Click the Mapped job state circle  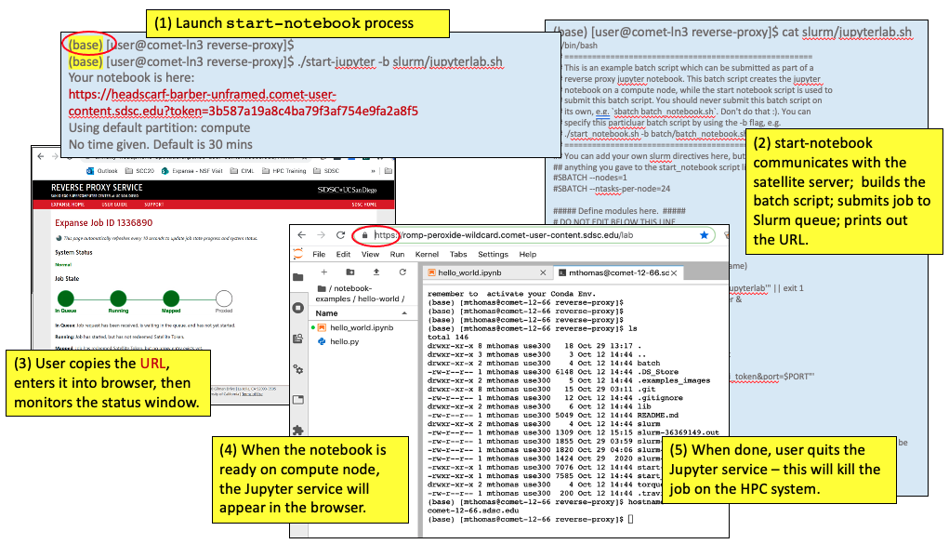coord(171,299)
